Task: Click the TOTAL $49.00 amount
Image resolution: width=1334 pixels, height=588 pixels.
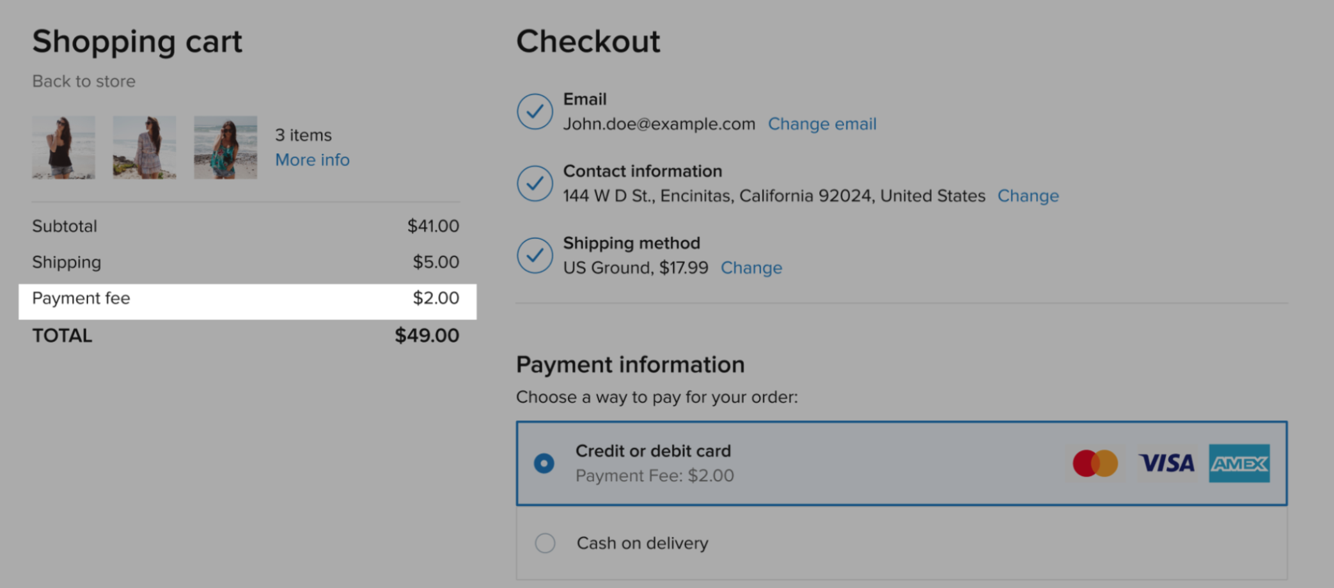Action: tap(427, 336)
